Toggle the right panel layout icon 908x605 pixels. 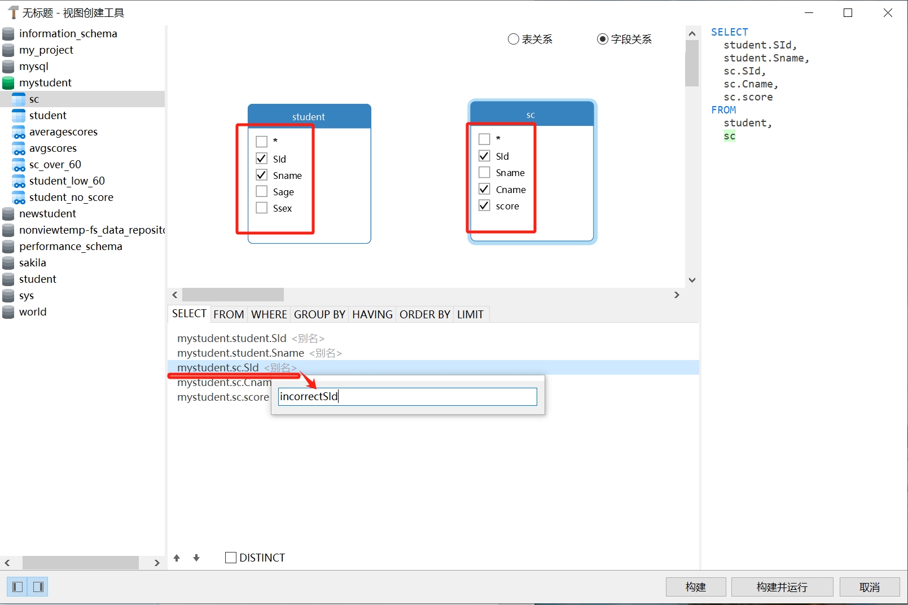(38, 587)
